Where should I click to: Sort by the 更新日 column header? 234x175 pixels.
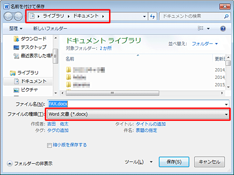(x=220, y=59)
